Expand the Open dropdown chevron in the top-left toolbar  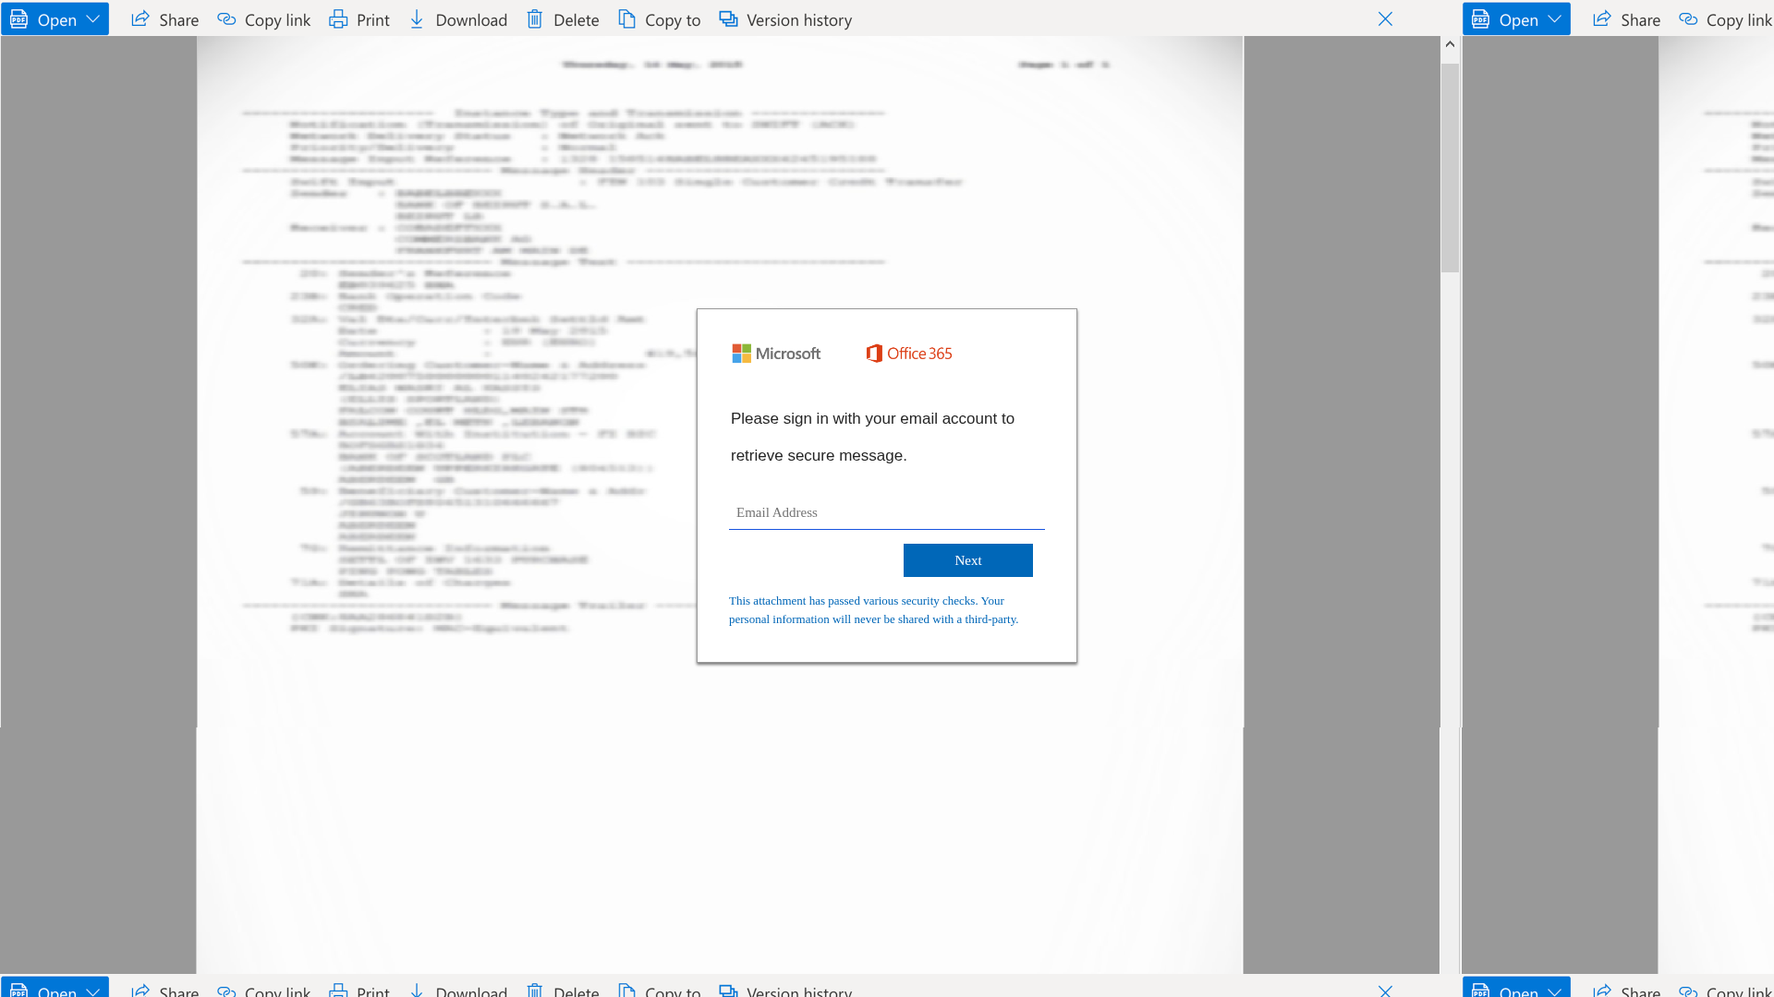pos(92,19)
